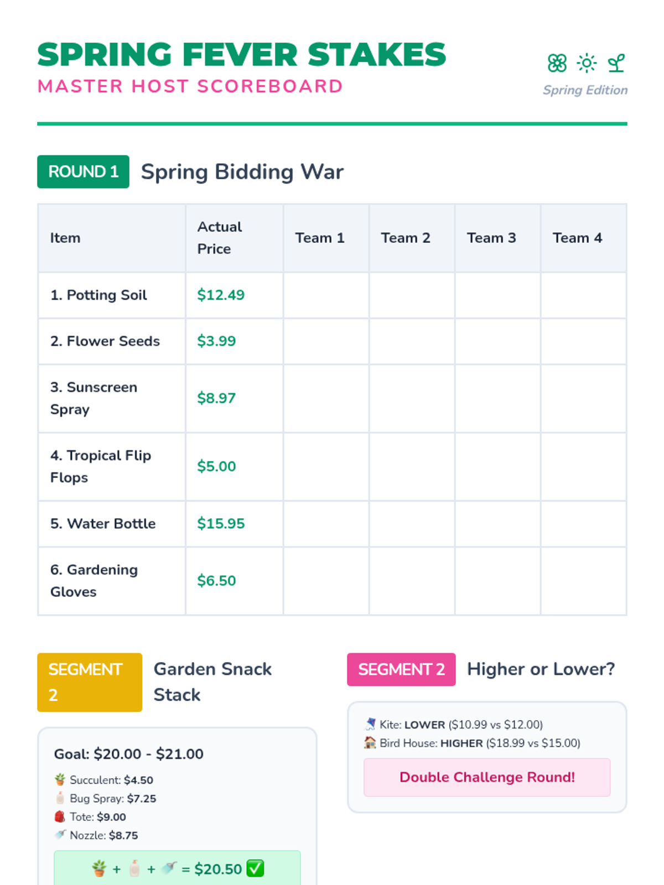Click the Team 1 column header
Image resolution: width=664 pixels, height=885 pixels.
pyautogui.click(x=320, y=238)
